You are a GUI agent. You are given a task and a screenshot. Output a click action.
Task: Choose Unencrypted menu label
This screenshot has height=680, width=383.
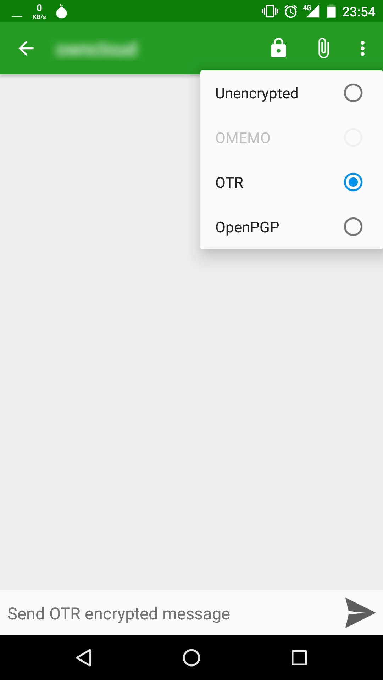(257, 93)
